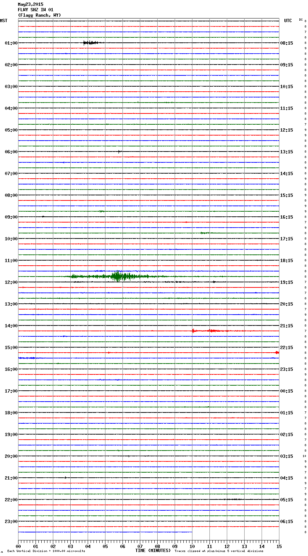Select the 22:00 MST time label
Screen dimensions: 308x556
tap(11, 500)
